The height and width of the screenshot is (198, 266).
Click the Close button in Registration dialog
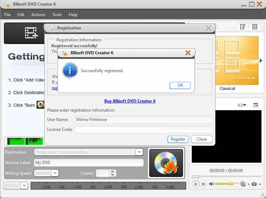tap(202, 139)
